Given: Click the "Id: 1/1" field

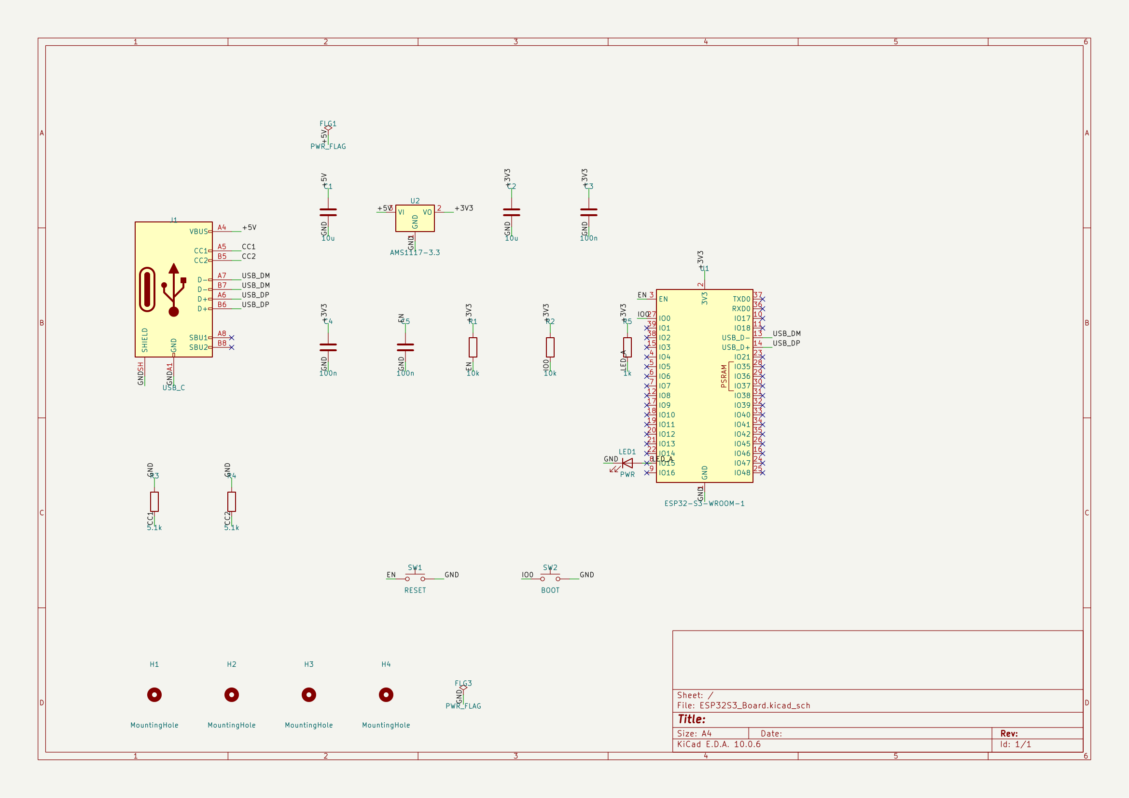Looking at the screenshot, I should pyautogui.click(x=1016, y=744).
